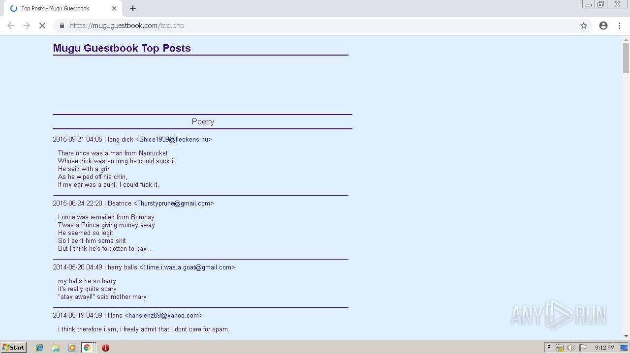Click the 9:12 PM system clock
Image resolution: width=630 pixels, height=354 pixels.
tap(604, 348)
